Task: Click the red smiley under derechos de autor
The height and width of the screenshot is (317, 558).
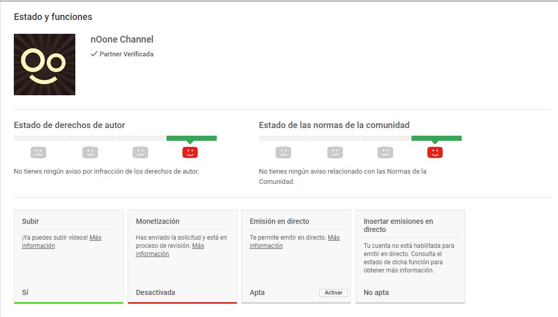Action: click(190, 152)
